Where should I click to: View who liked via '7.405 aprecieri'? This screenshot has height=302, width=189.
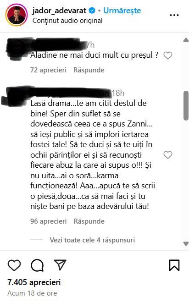pyautogui.click(x=34, y=282)
